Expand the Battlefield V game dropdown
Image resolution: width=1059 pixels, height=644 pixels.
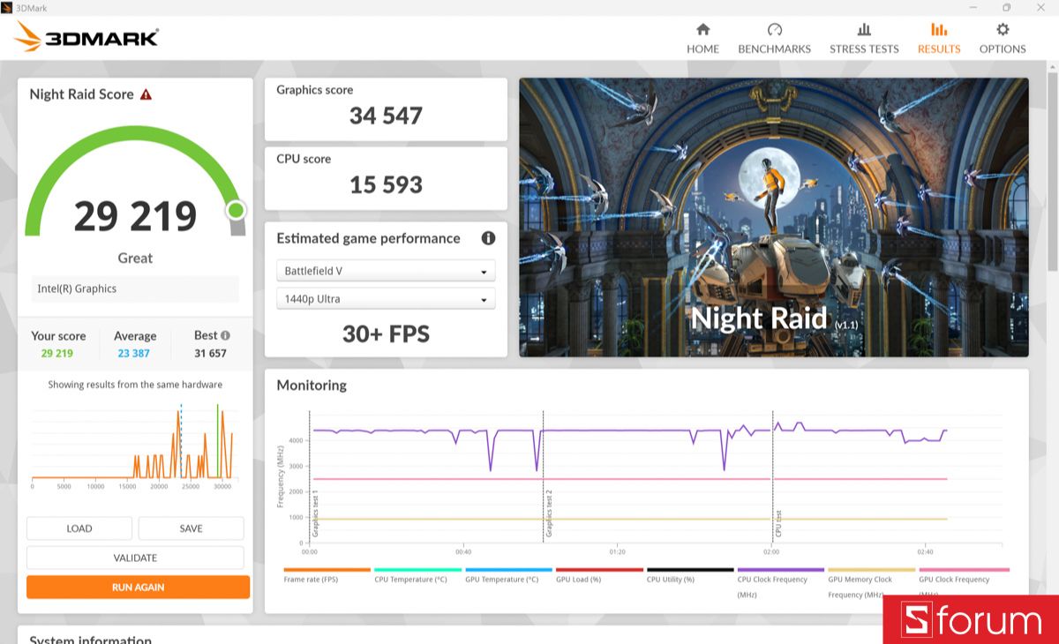click(x=386, y=271)
